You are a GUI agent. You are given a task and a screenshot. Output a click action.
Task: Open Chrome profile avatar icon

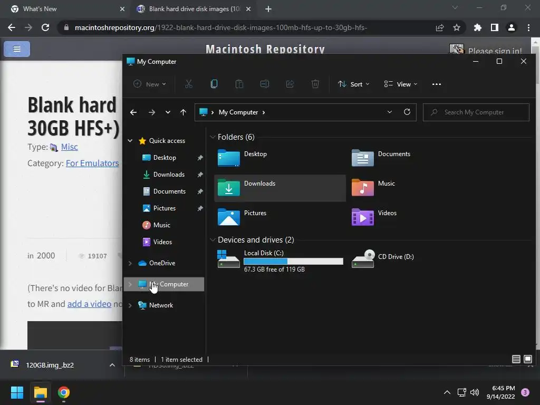pos(512,27)
